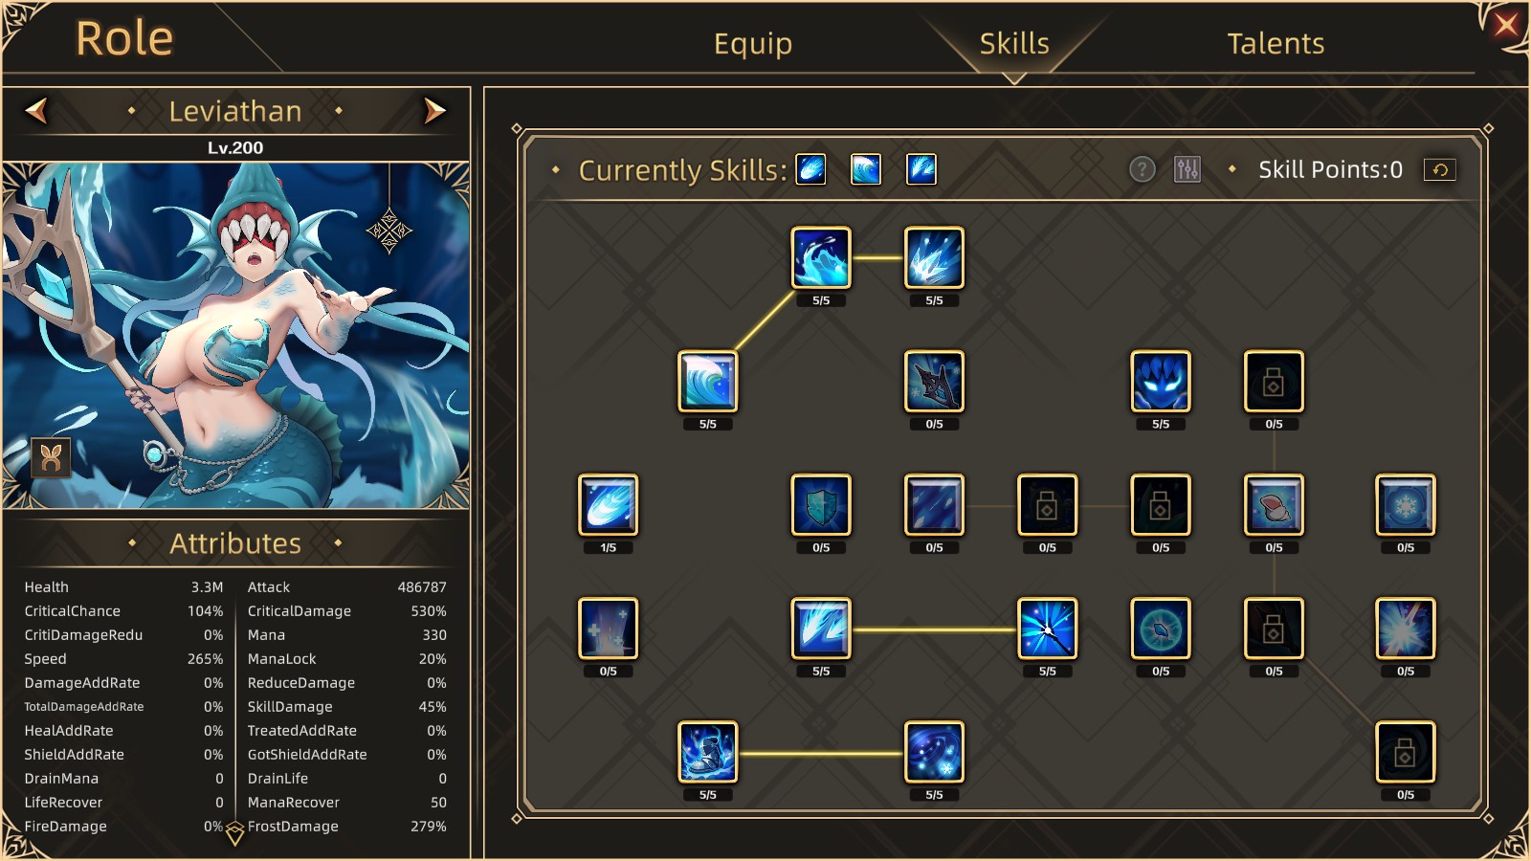This screenshot has height=861, width=1531.
Task: Click the Leviathan character portrait
Action: 235,335
